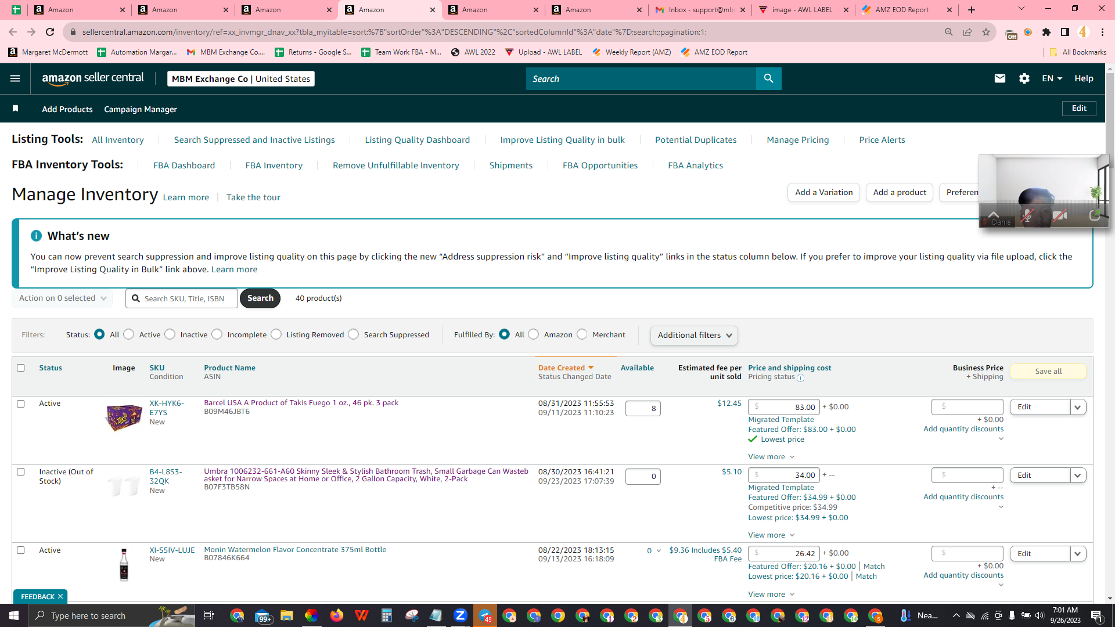
Task: Close the FEEDBACK tab with its X
Action: point(60,596)
